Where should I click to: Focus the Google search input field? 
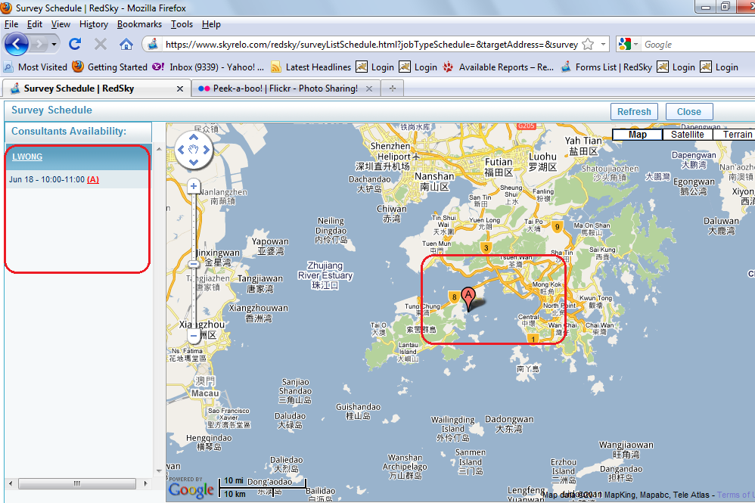pyautogui.click(x=698, y=45)
